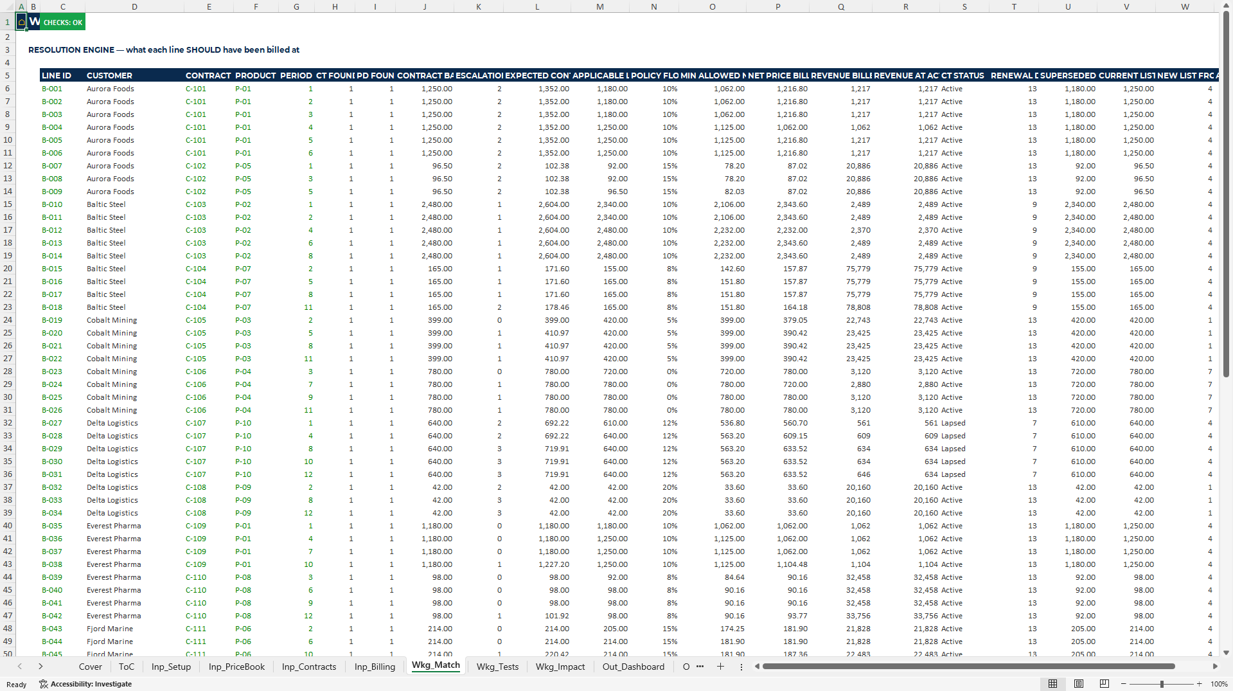Click zoom in plus icon

click(1199, 684)
